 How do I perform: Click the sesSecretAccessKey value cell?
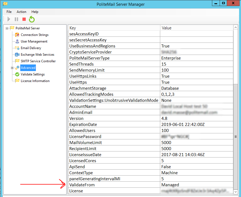(x=197, y=40)
